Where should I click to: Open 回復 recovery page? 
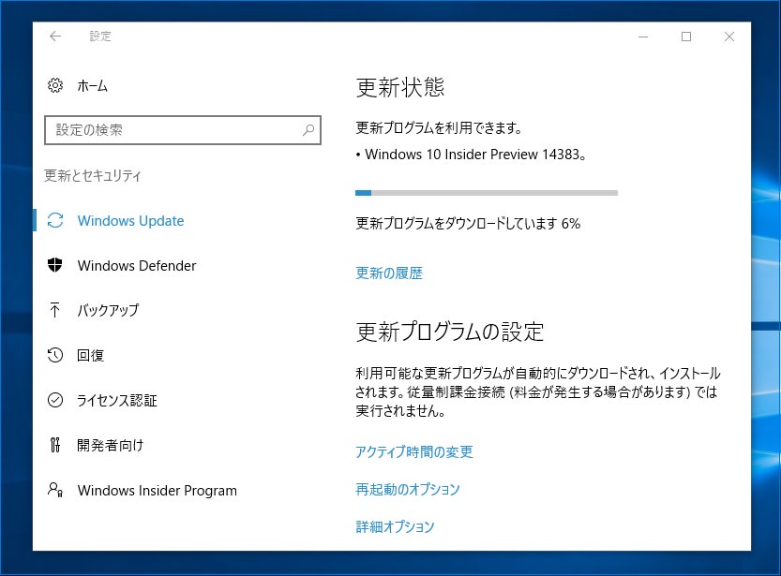point(90,355)
